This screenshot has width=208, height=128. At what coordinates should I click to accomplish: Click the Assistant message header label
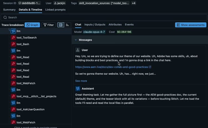88,88
